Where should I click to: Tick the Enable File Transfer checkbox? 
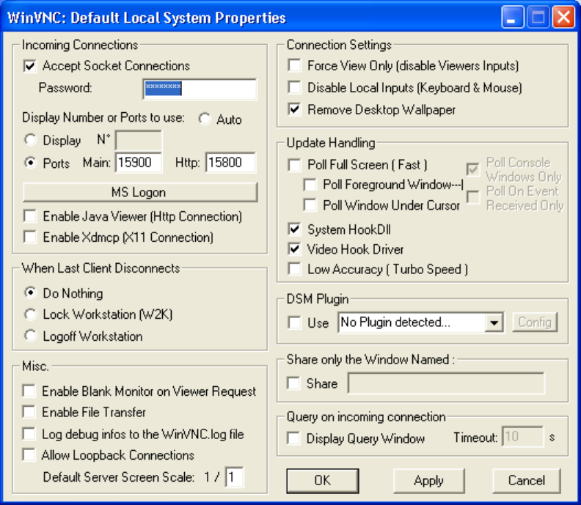(29, 412)
